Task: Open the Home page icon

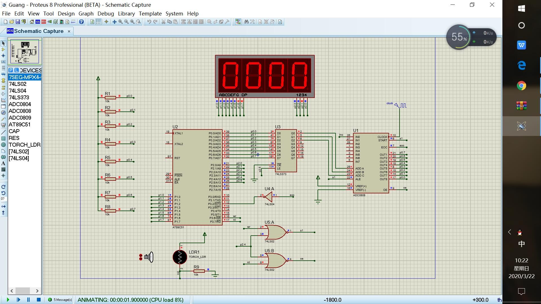Action: [x=32, y=22]
